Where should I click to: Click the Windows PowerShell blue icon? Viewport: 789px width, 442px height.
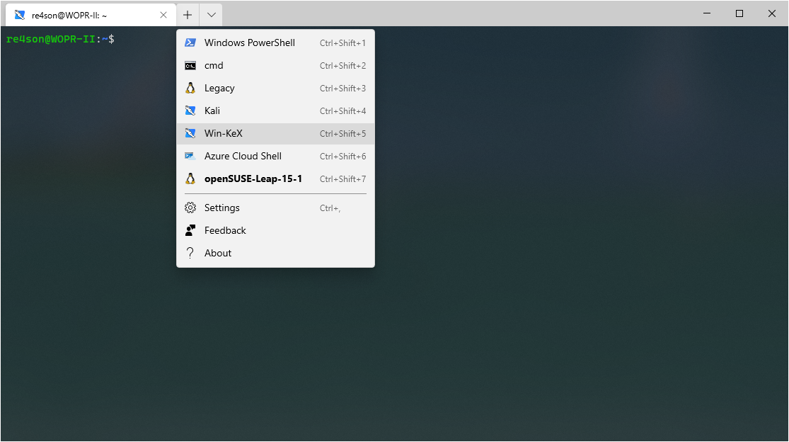[x=190, y=42]
